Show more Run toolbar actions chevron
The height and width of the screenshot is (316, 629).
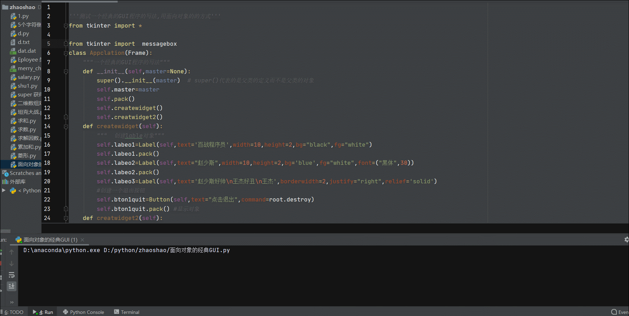(x=12, y=302)
